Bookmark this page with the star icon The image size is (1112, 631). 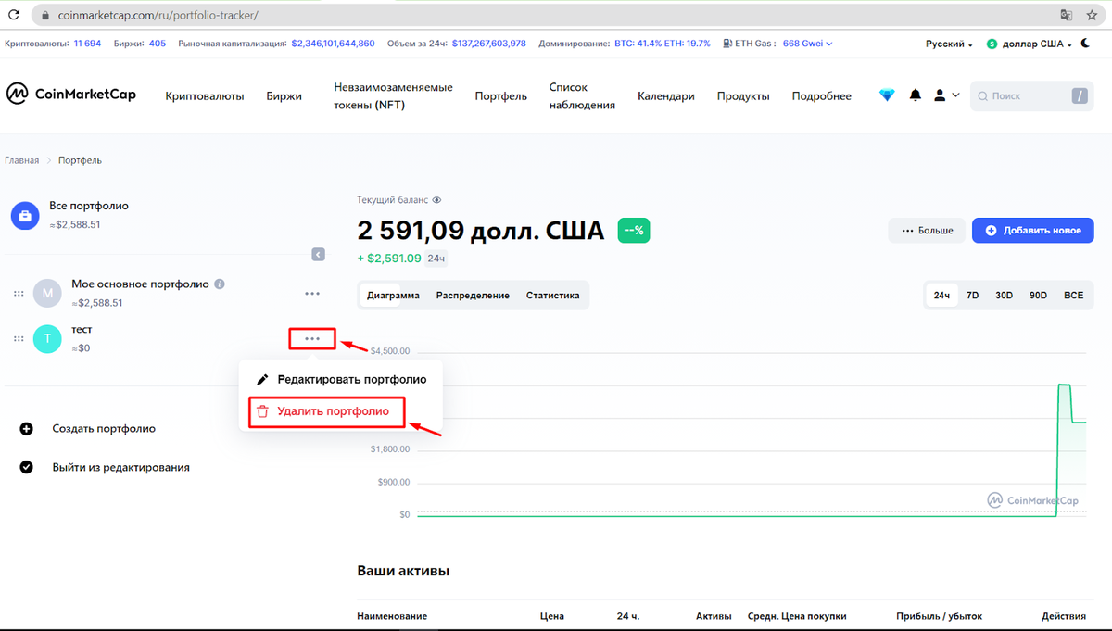click(1092, 16)
